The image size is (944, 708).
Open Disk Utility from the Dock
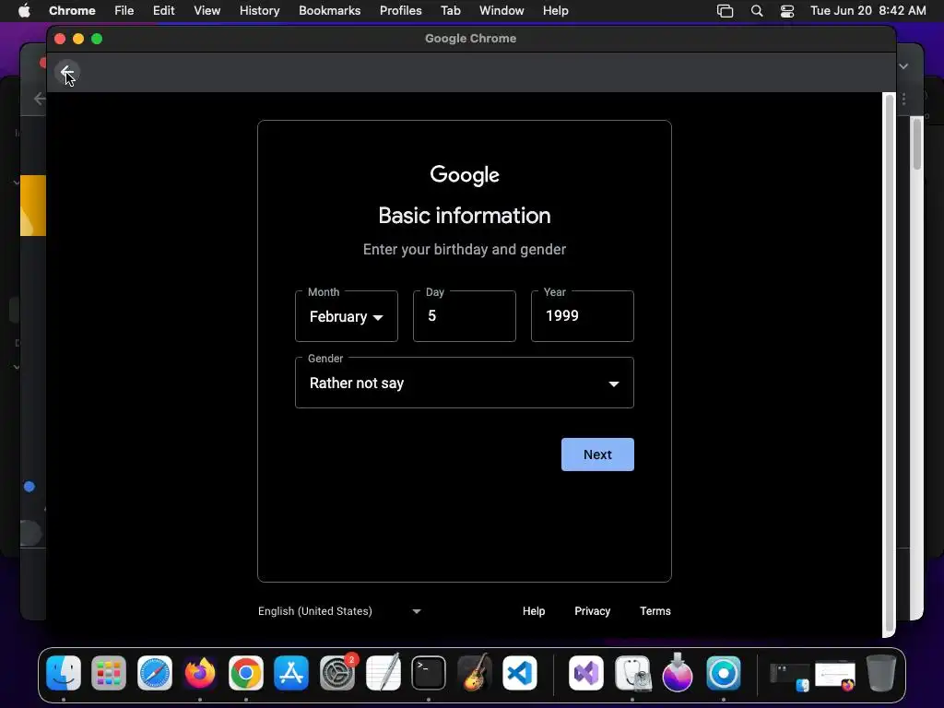(x=632, y=672)
